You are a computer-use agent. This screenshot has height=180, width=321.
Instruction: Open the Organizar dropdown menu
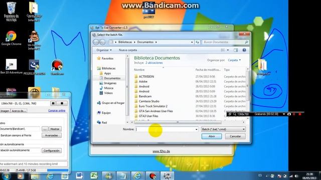104,50
